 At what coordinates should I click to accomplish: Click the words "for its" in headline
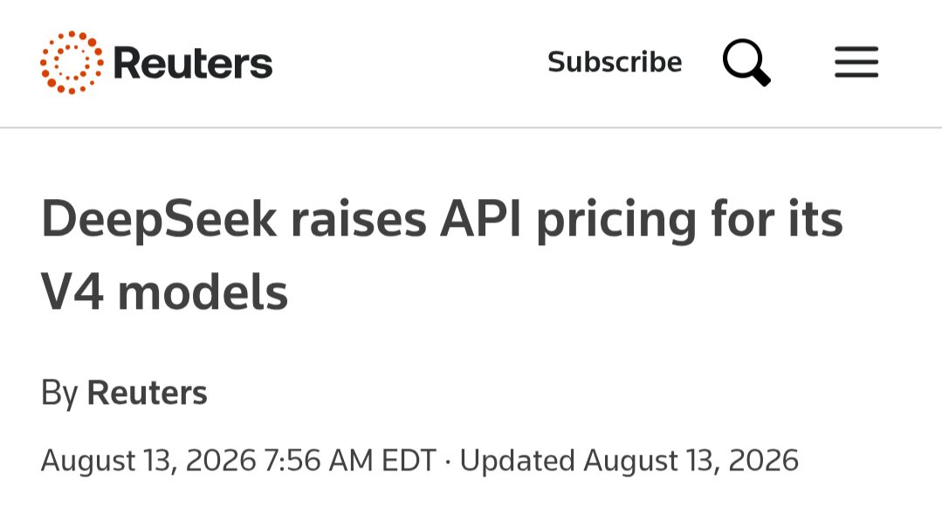point(777,218)
